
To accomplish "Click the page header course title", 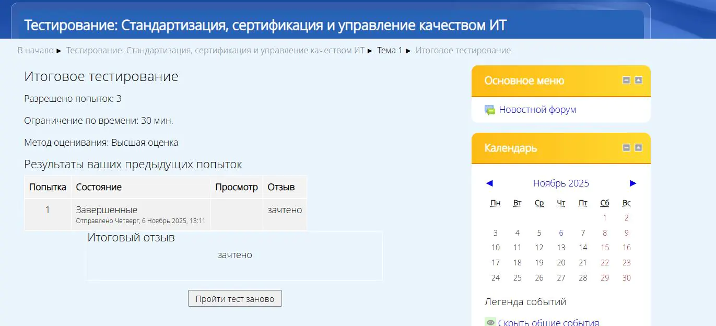I will click(265, 25).
